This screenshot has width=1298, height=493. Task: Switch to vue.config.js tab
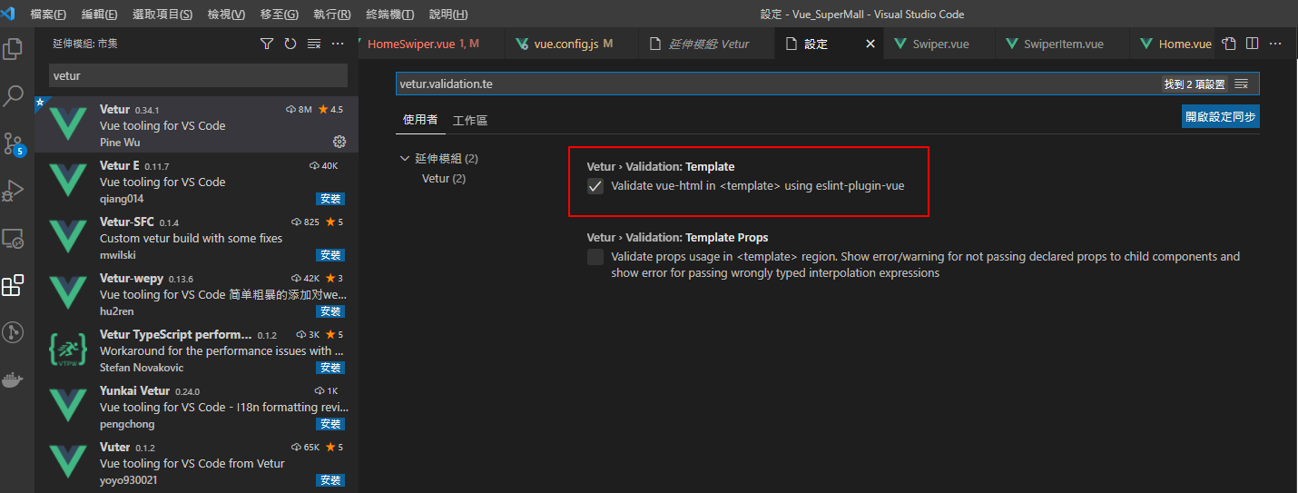[x=570, y=44]
